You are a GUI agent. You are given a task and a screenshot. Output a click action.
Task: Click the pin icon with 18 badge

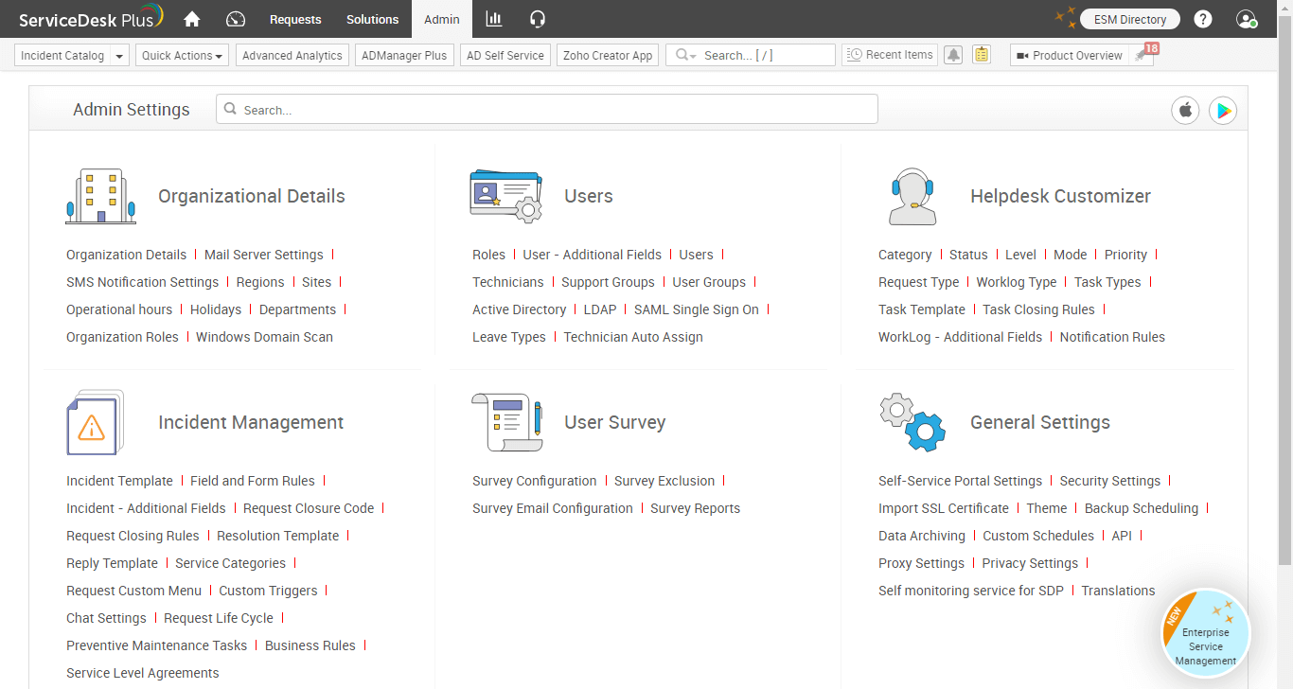tap(1143, 54)
